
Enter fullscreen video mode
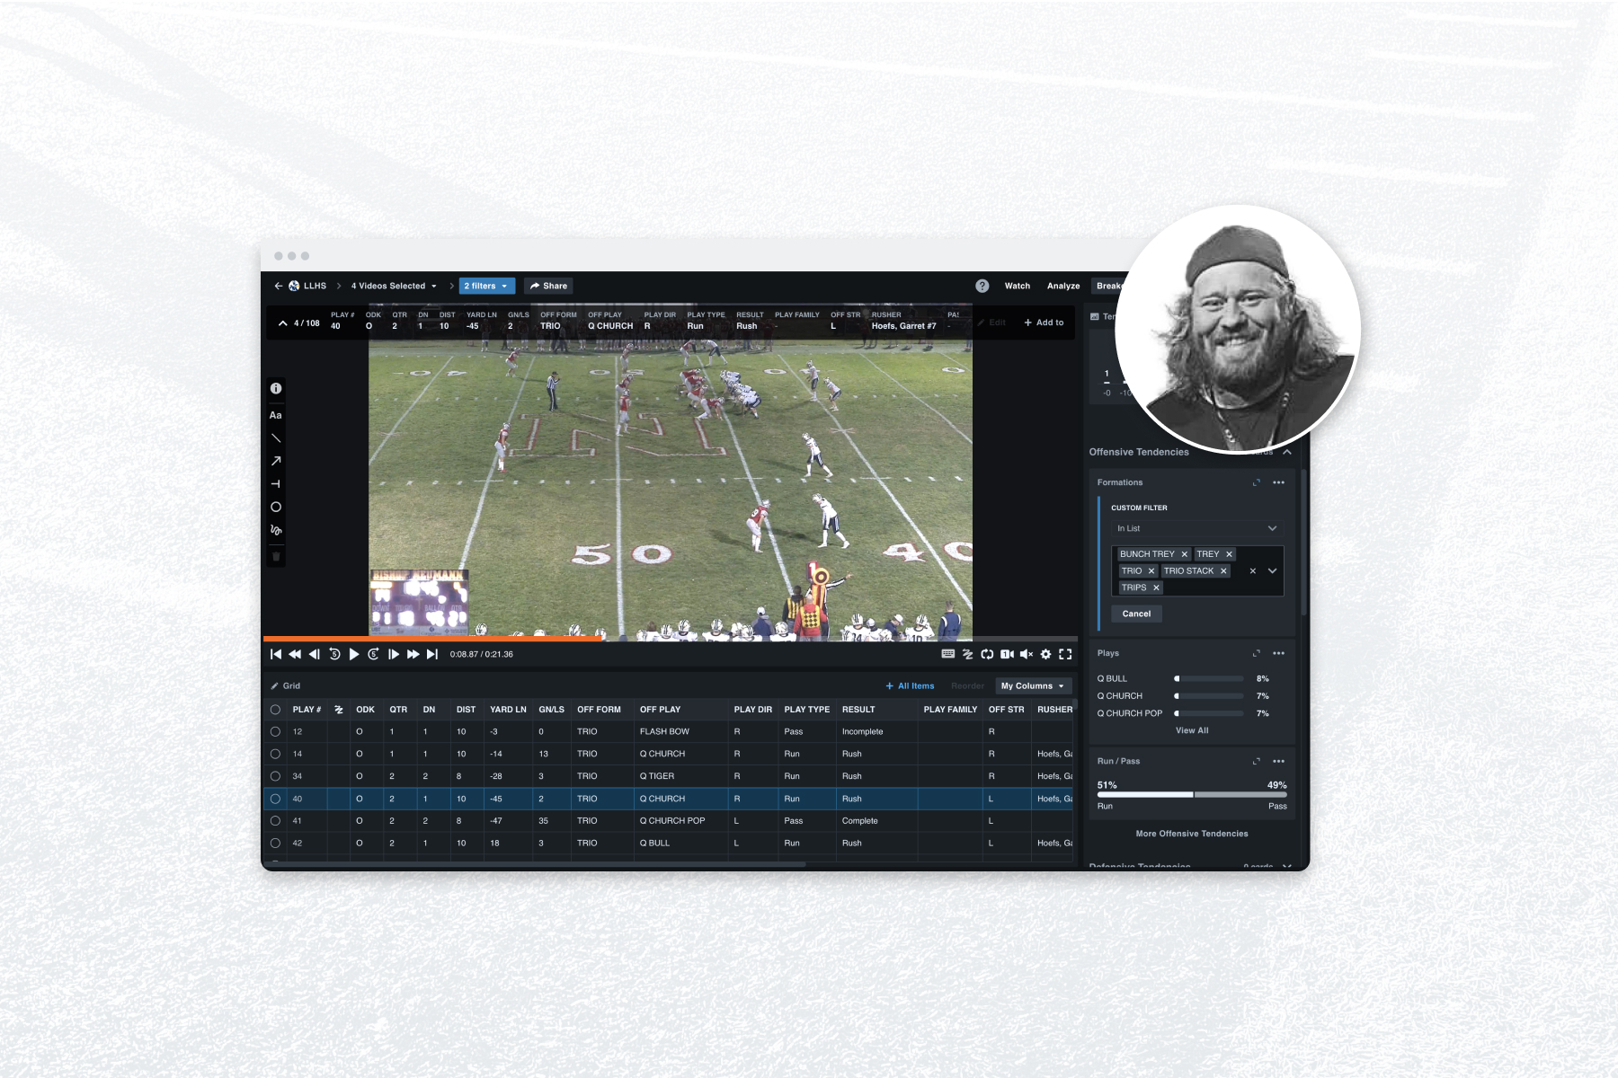point(1065,655)
